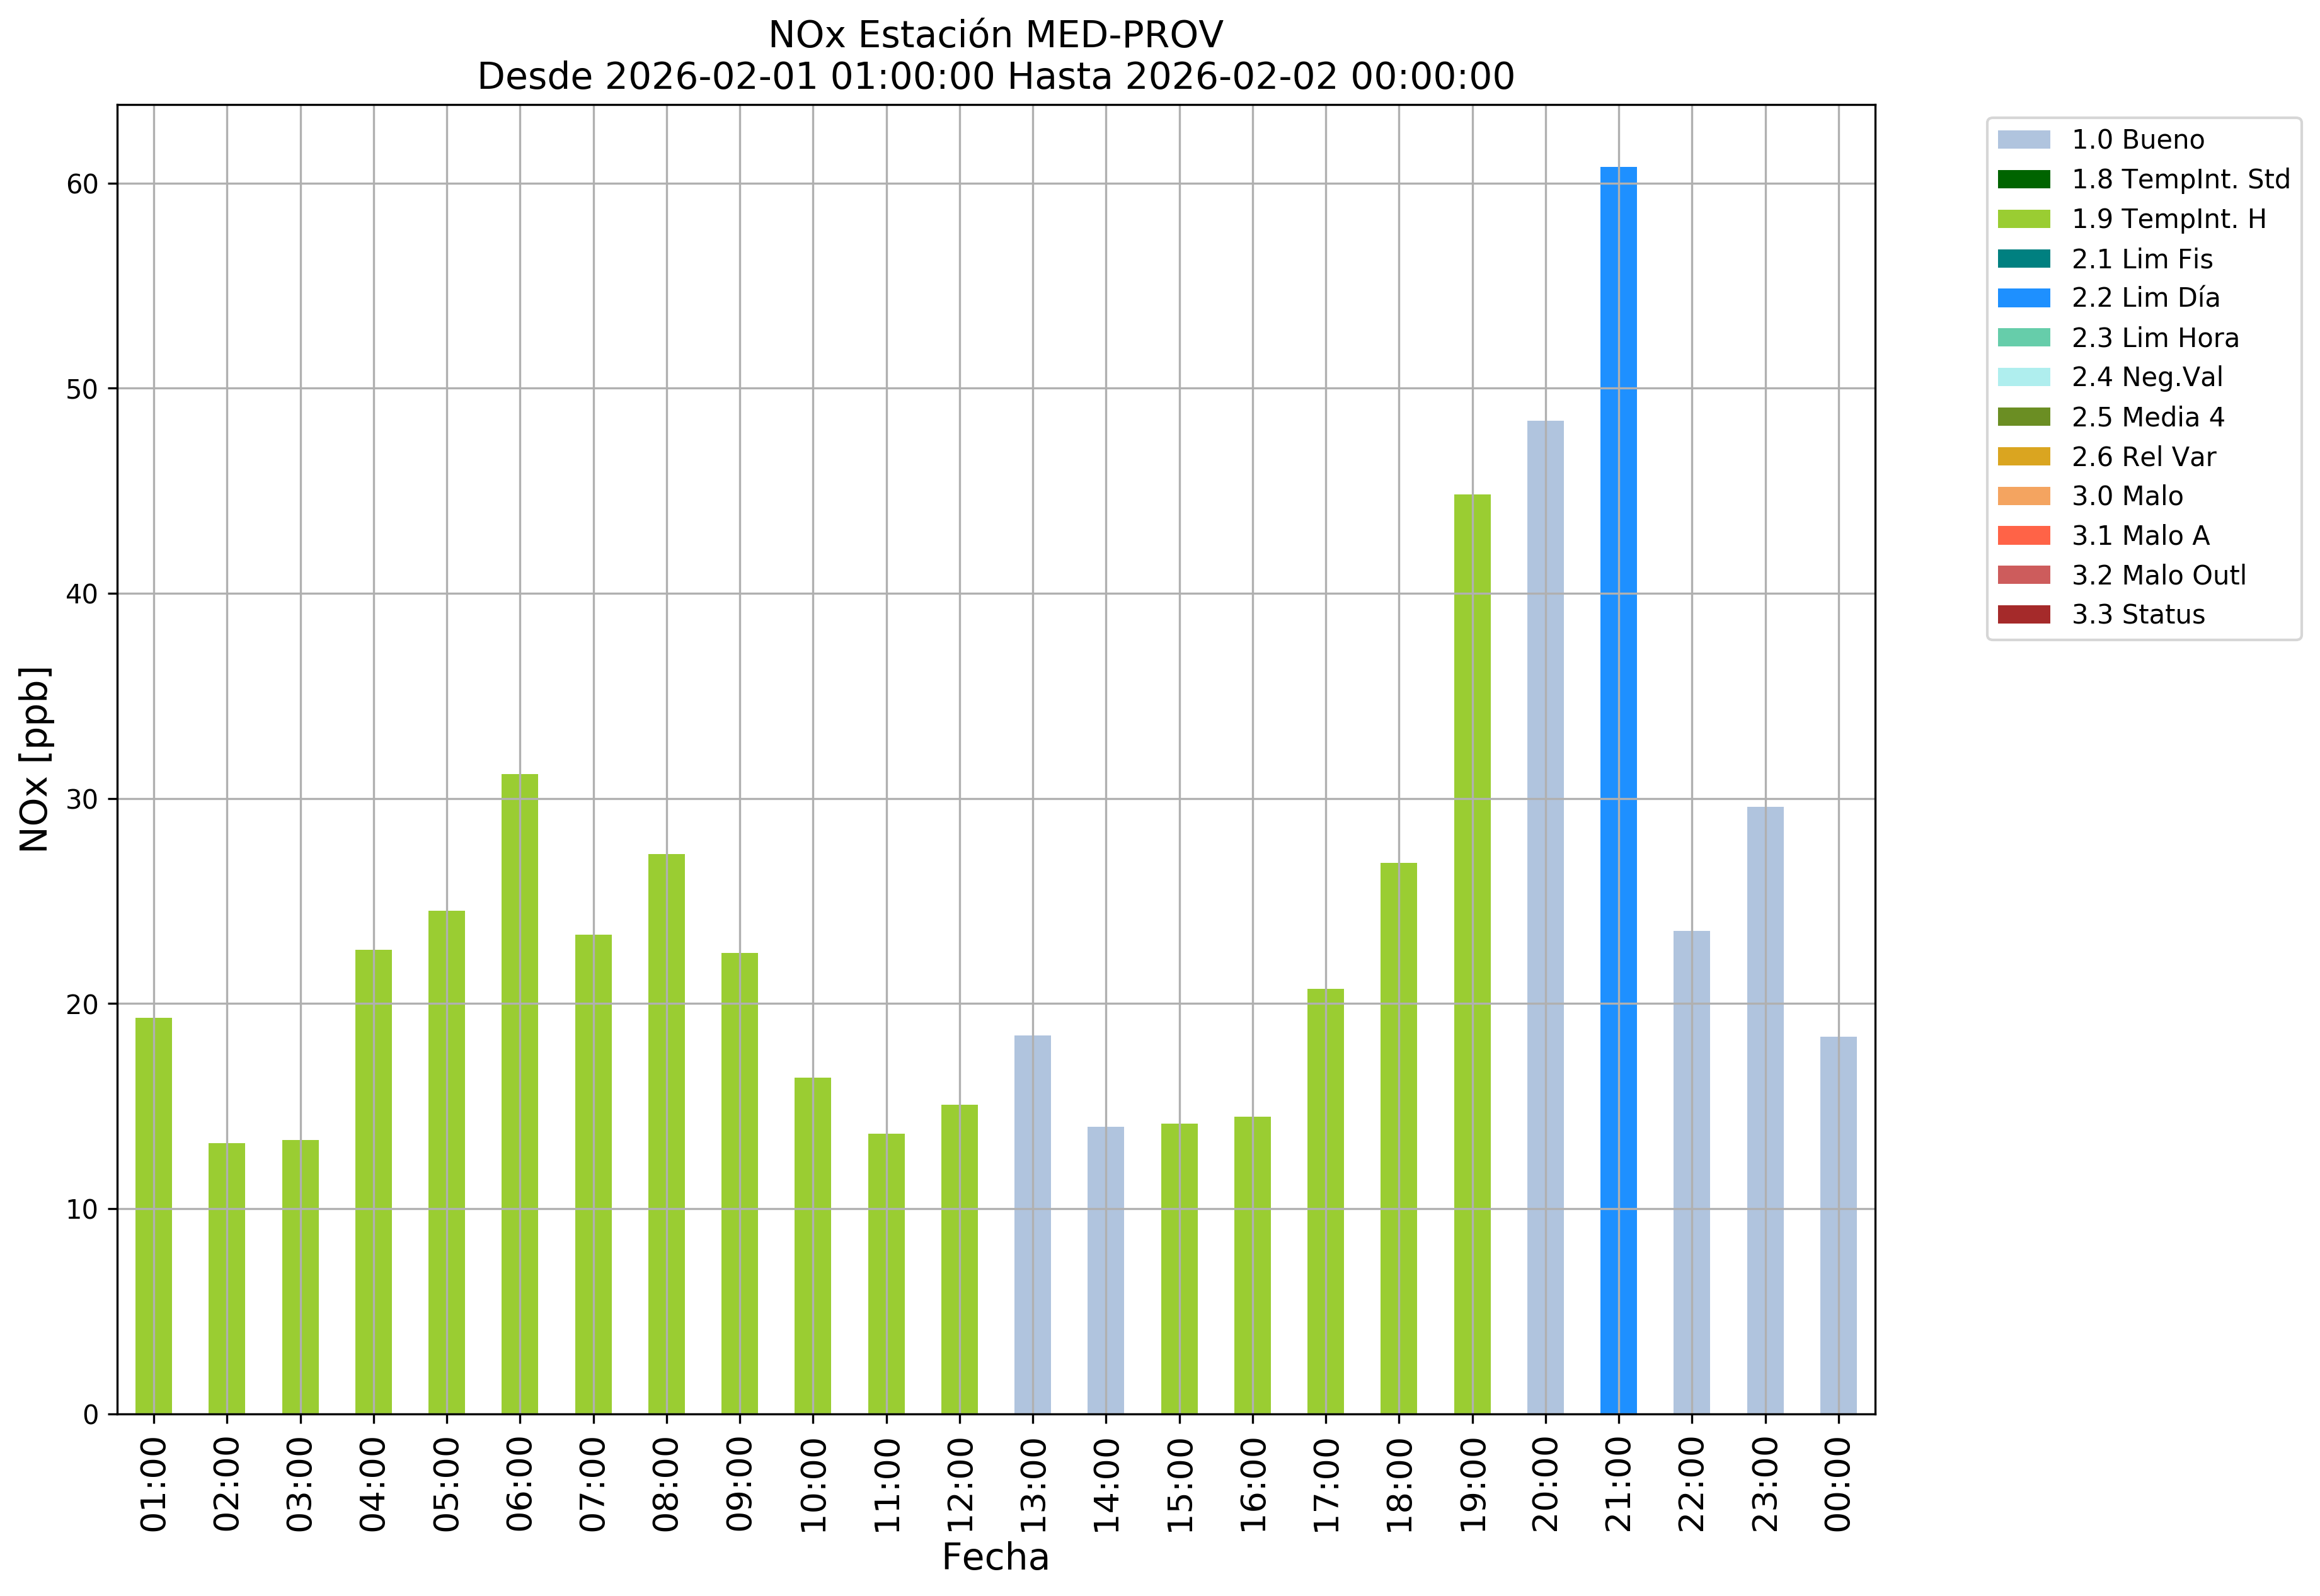Click the light blue bar at 20:00

point(1544,917)
